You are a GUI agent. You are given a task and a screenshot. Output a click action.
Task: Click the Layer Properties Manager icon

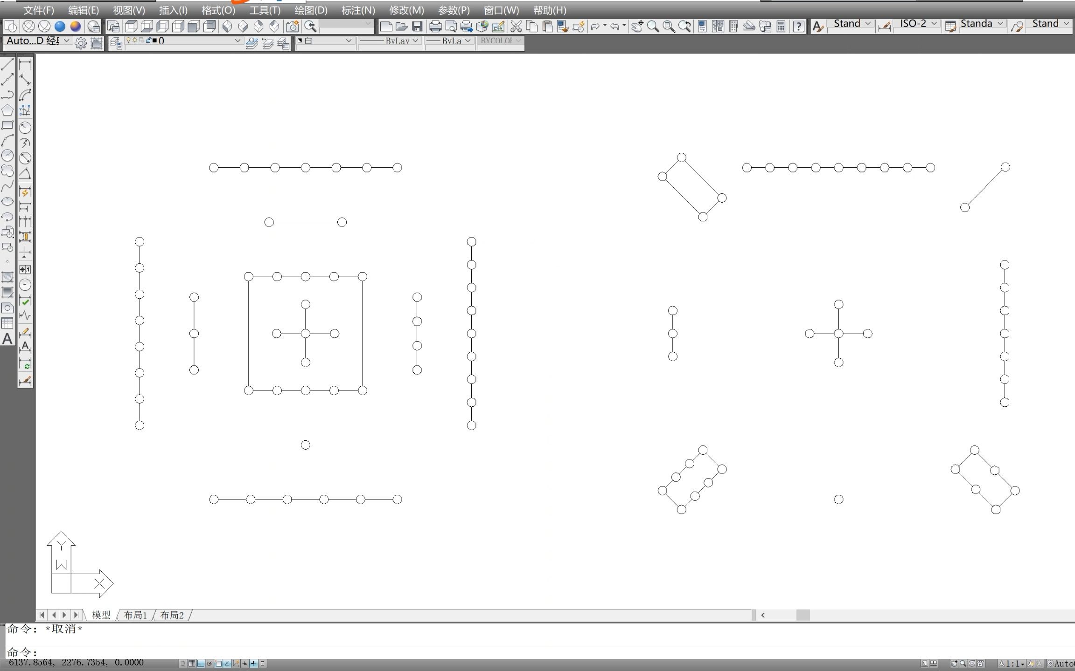coord(116,43)
